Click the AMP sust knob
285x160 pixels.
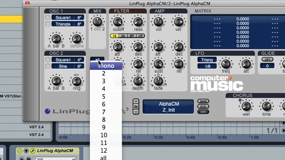158,64
